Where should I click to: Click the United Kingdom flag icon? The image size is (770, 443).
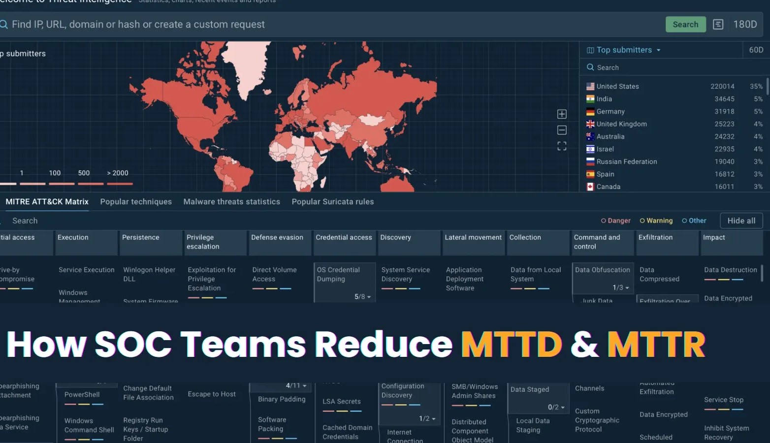(x=590, y=124)
